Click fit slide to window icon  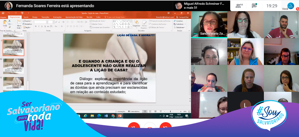pos(189,111)
